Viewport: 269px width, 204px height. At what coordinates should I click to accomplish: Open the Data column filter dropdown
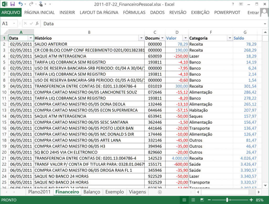point(31,38)
